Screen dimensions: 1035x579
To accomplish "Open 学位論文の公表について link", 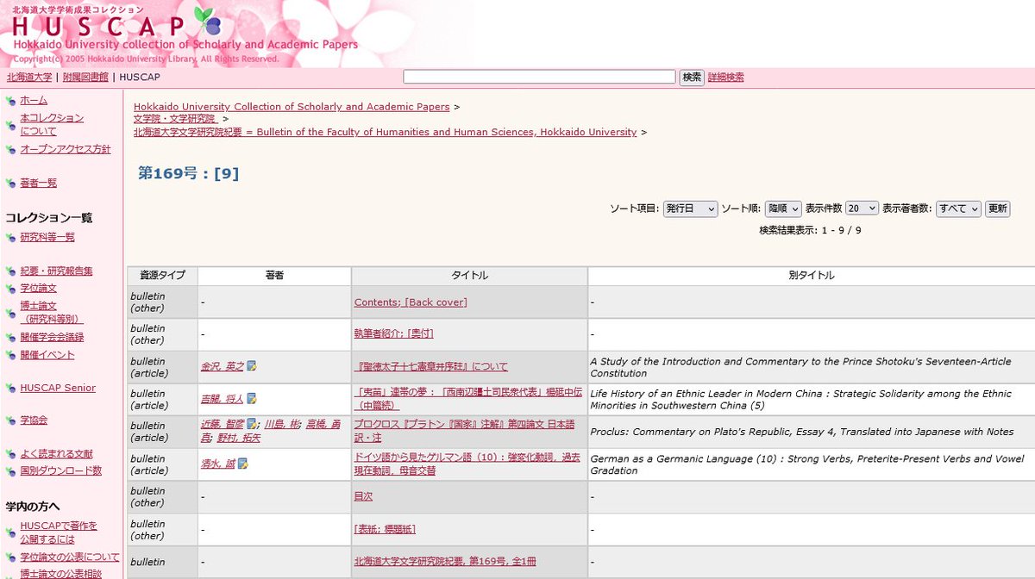I will 70,557.
